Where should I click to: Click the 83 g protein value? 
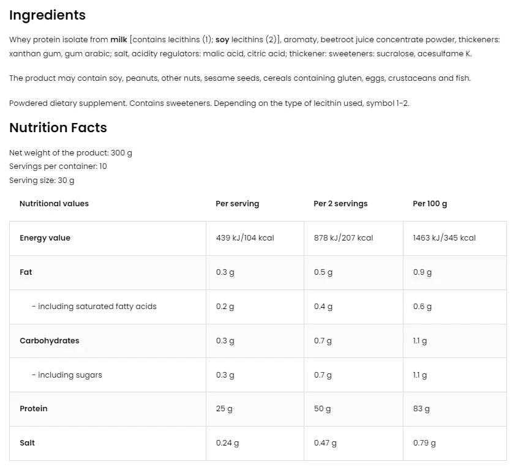(421, 409)
